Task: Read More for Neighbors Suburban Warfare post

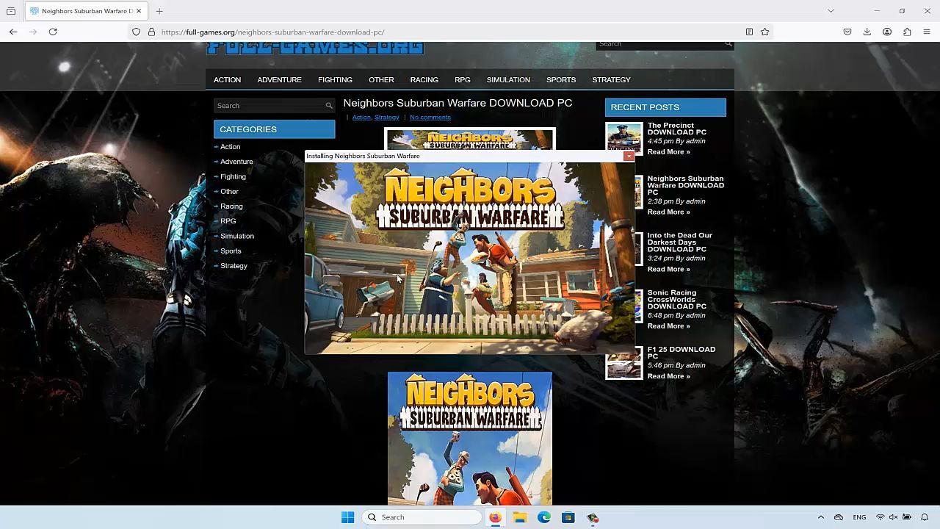Action: pos(668,212)
